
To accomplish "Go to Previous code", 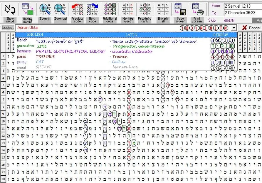I will tap(77, 9).
